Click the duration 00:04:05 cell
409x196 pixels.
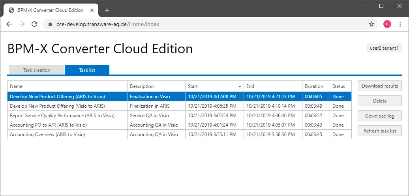click(x=316, y=97)
